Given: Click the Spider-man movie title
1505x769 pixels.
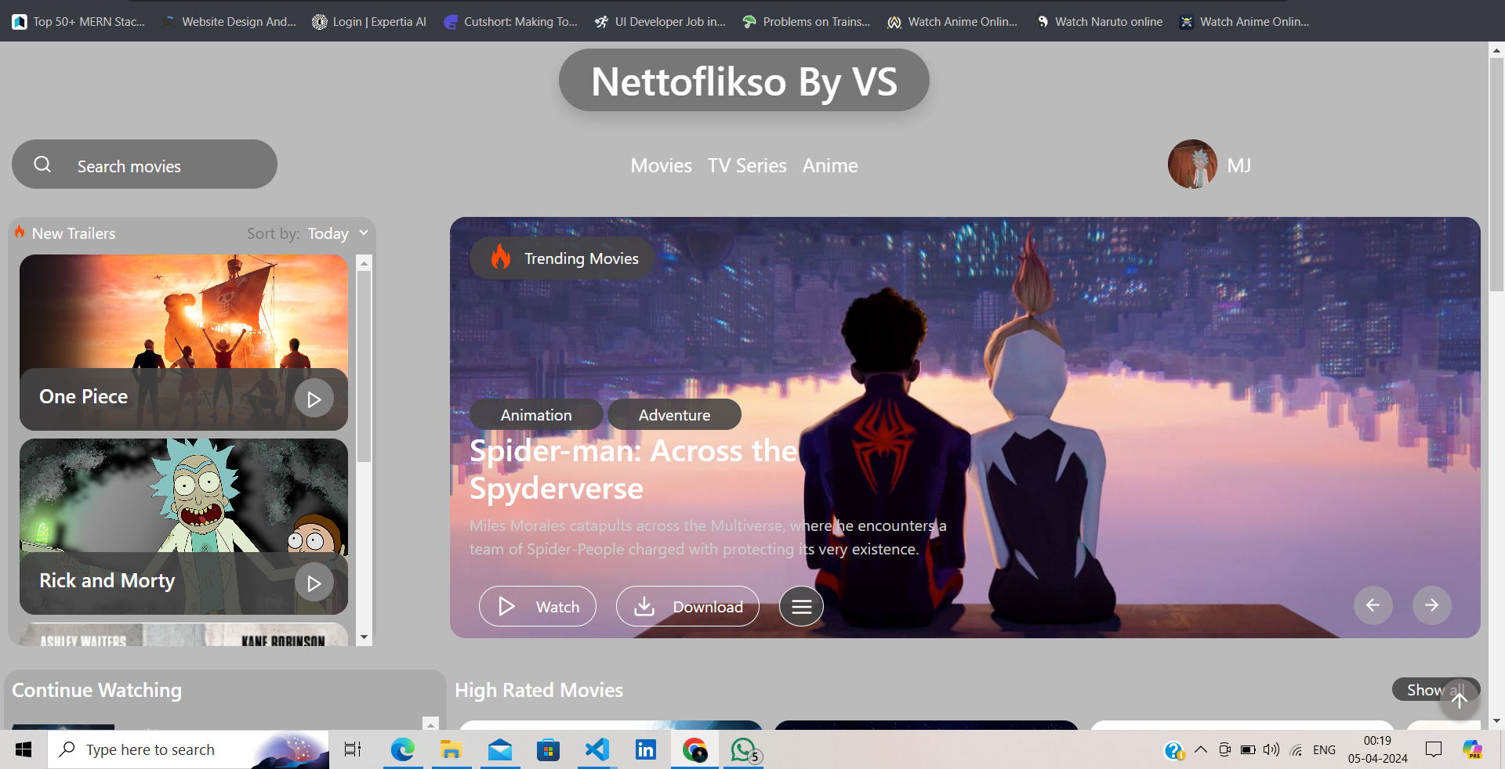Looking at the screenshot, I should click(633, 469).
